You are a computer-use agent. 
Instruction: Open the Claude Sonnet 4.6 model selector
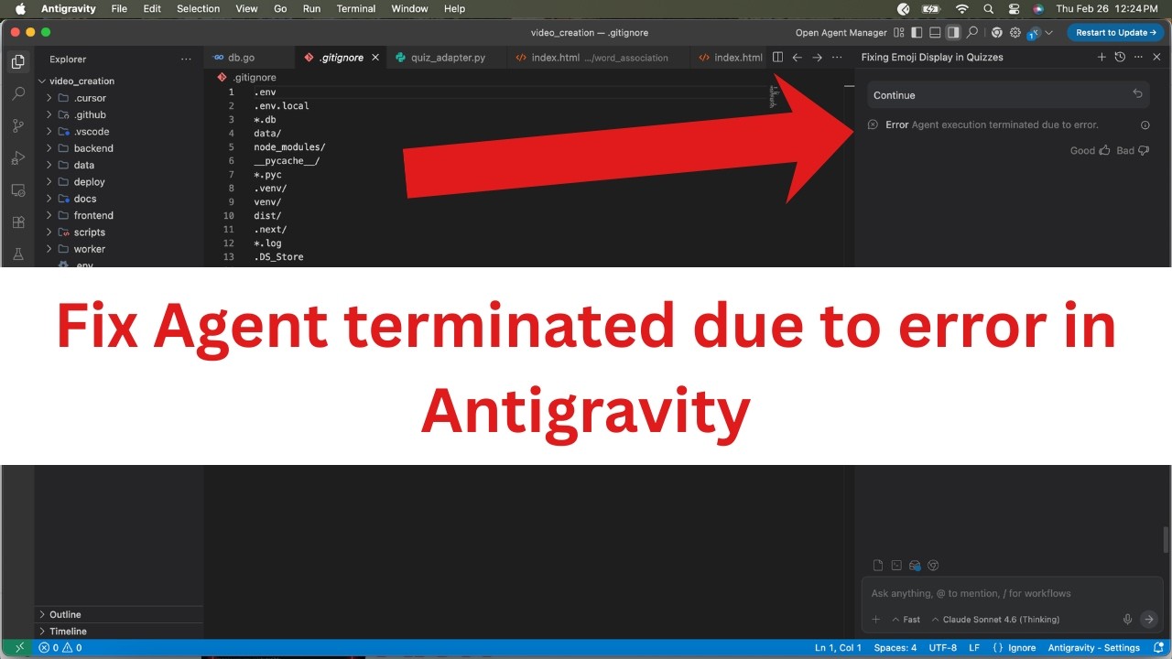995,620
